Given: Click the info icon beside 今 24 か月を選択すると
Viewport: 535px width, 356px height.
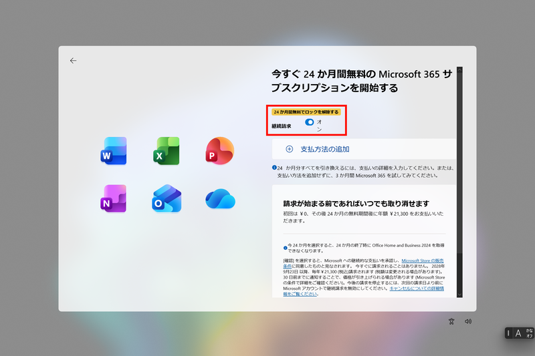Looking at the screenshot, I should pos(286,248).
